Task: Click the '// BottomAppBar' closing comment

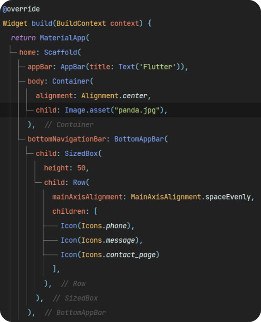Action: 75,313
